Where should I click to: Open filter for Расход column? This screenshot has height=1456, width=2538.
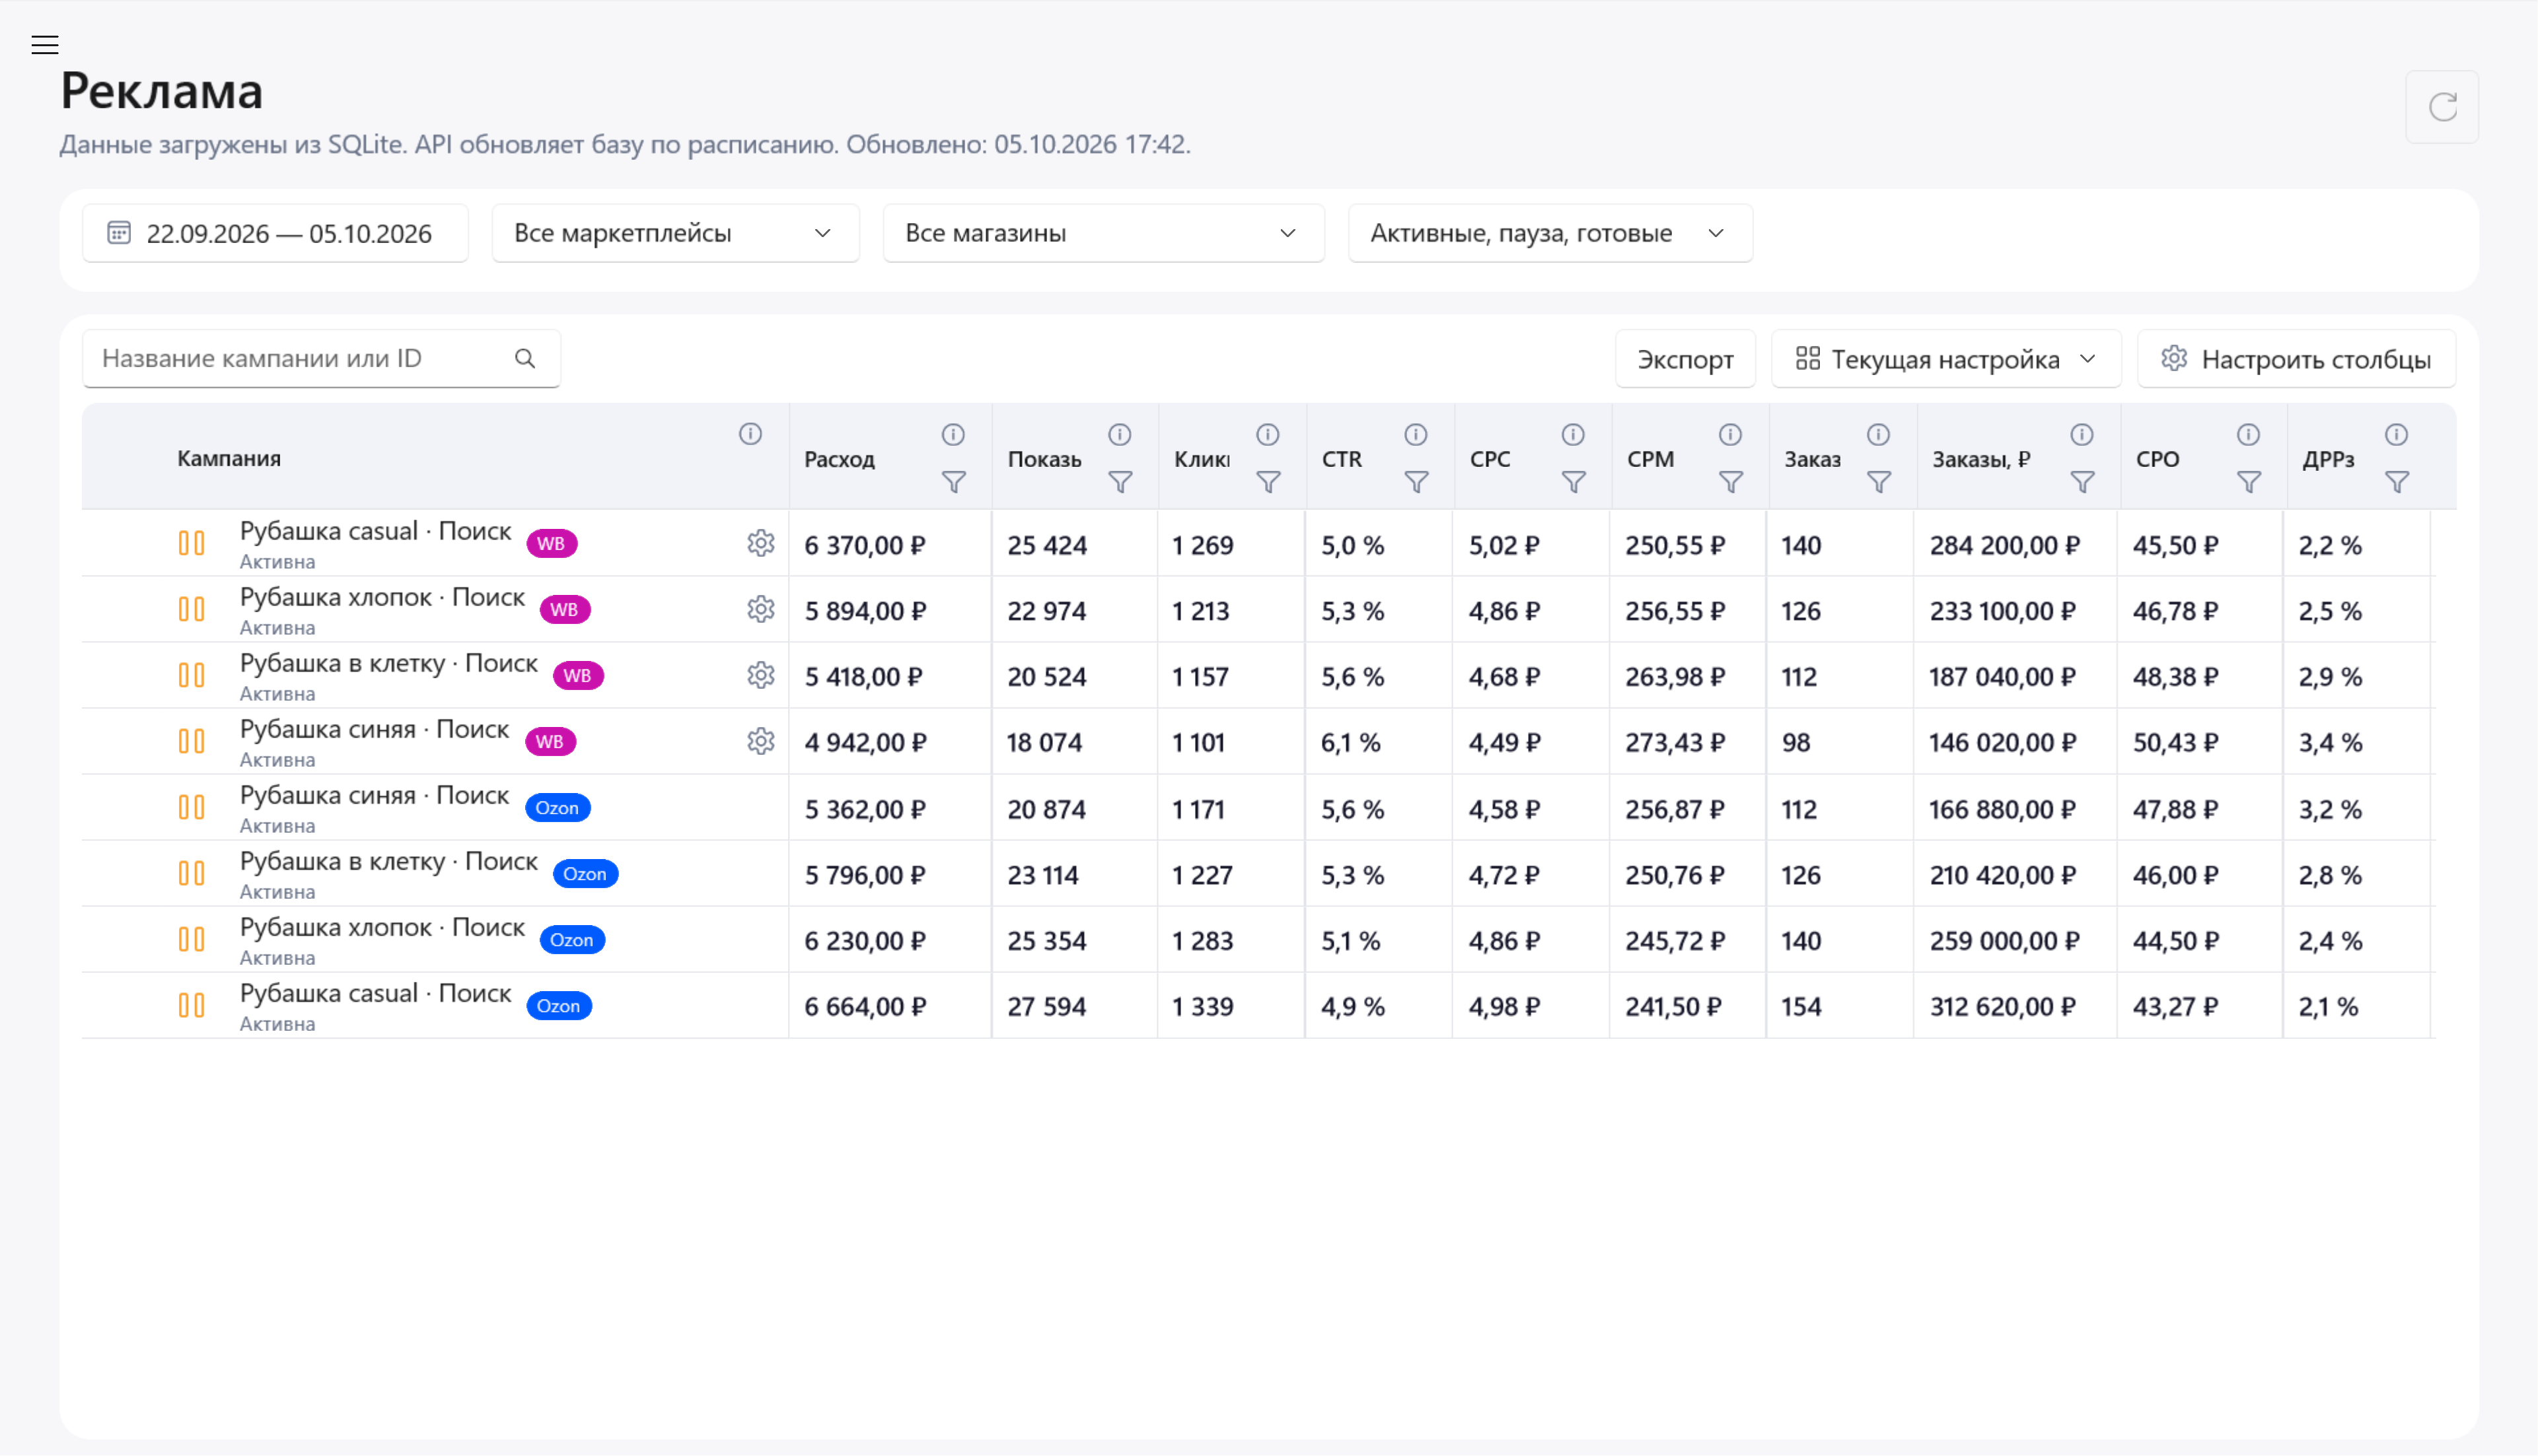point(953,483)
